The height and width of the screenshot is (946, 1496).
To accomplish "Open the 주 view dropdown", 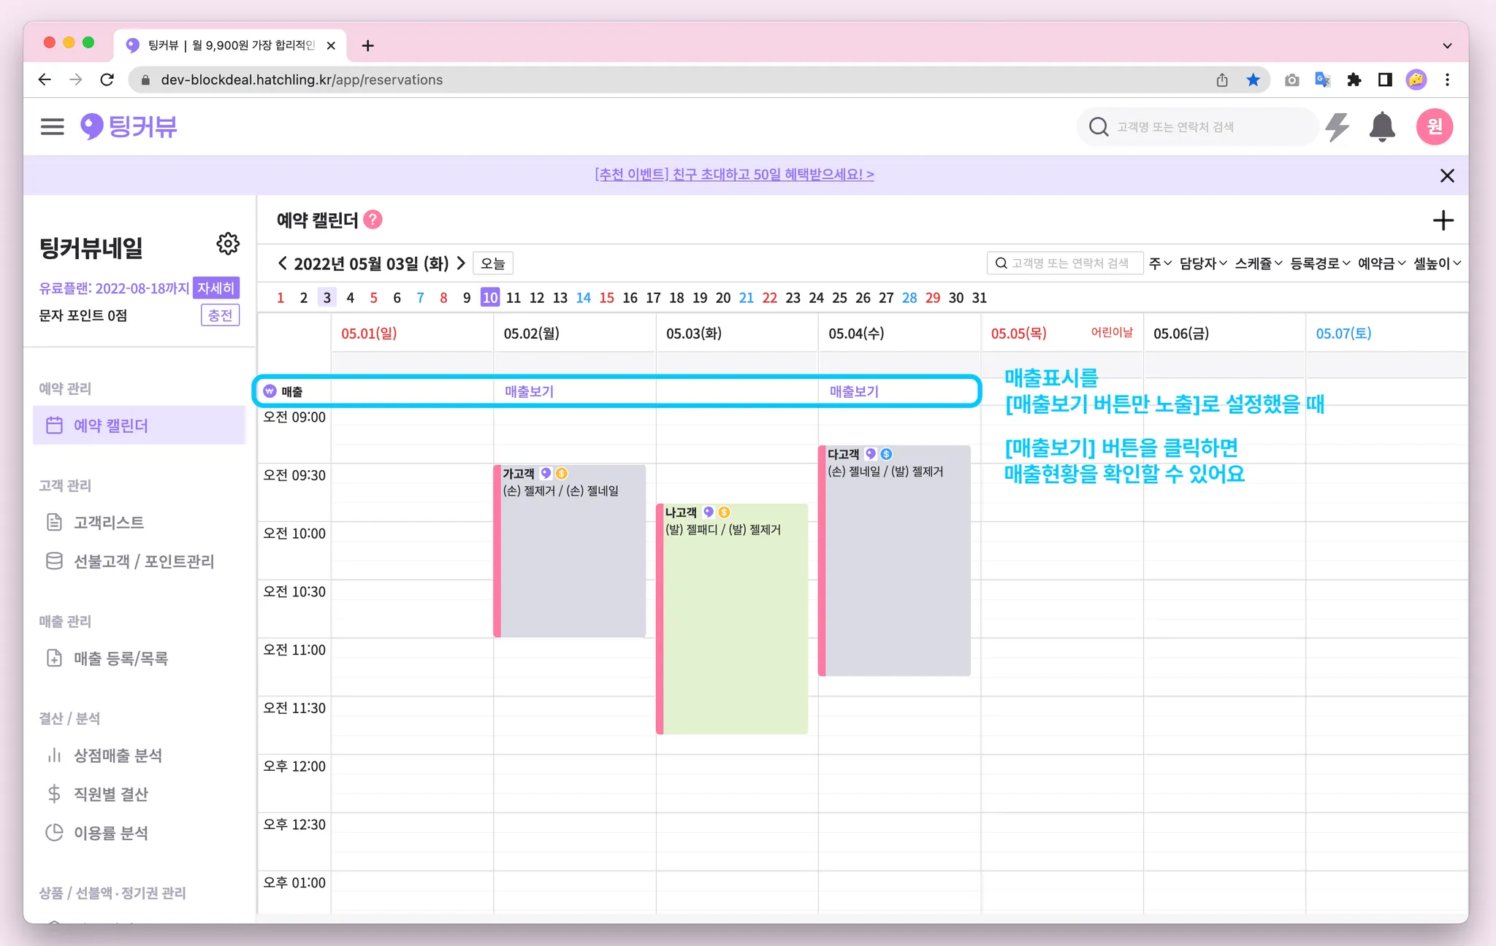I will coord(1159,264).
